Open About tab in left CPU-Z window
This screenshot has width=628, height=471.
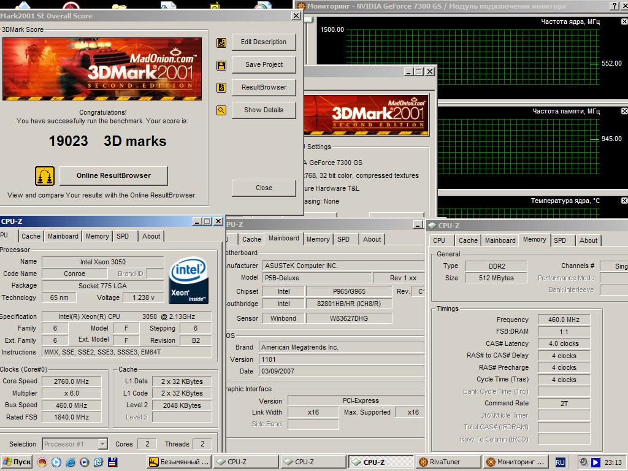point(151,236)
